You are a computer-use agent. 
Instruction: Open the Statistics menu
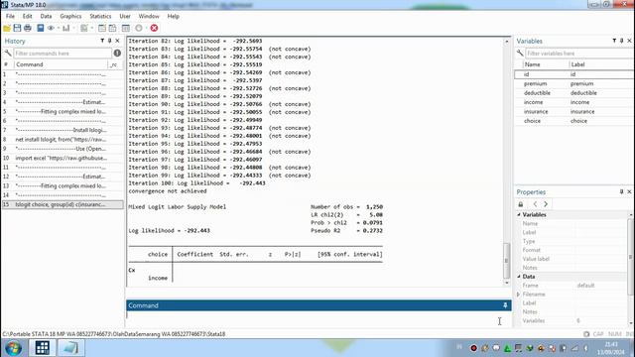click(100, 16)
